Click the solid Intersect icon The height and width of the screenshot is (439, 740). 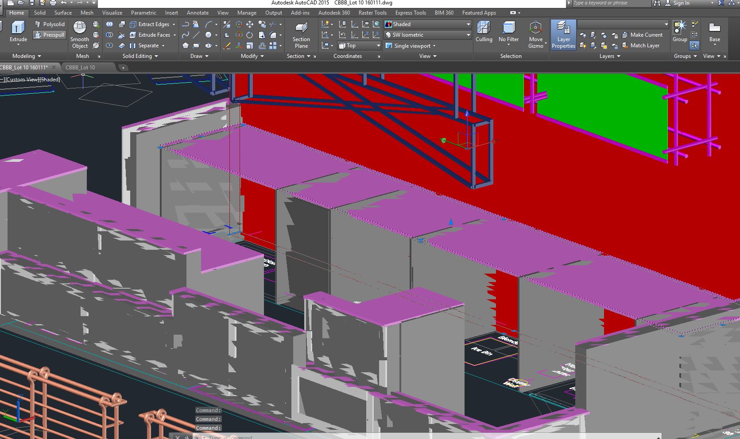click(109, 46)
